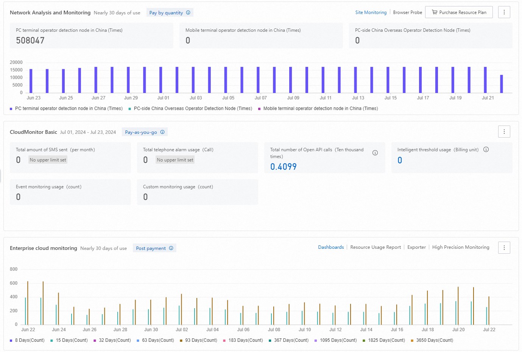Image resolution: width=522 pixels, height=352 pixels.
Task: Click info icon next to Pay-as-you-go
Action: pos(162,132)
